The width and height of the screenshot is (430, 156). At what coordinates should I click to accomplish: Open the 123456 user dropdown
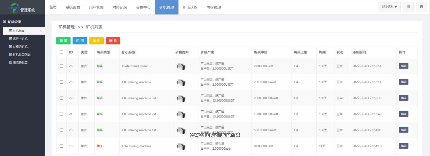point(389,7)
